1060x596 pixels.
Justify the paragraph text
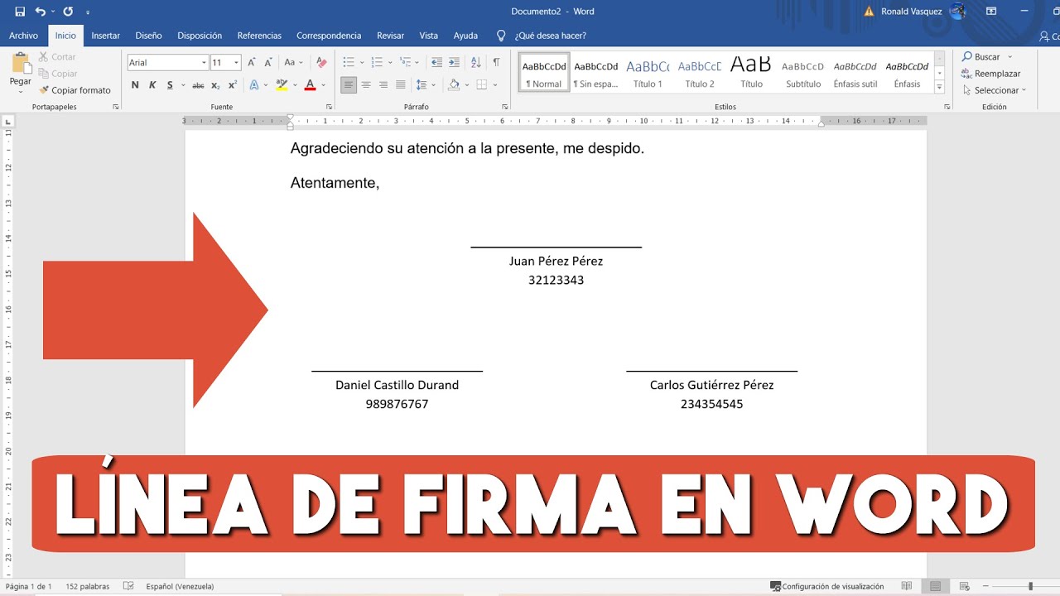tap(401, 85)
